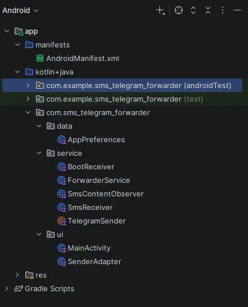
Task: Open the SmsReceiver file
Action: coord(90,207)
